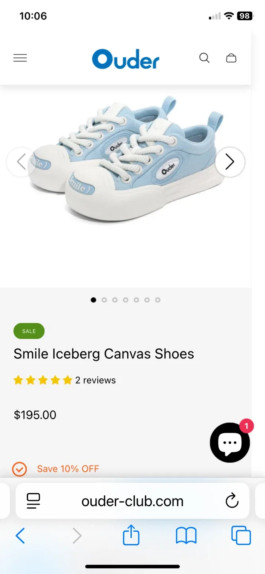The width and height of the screenshot is (265, 574).
Task: Tap the ouder-club.com address bar
Action: [x=132, y=501]
